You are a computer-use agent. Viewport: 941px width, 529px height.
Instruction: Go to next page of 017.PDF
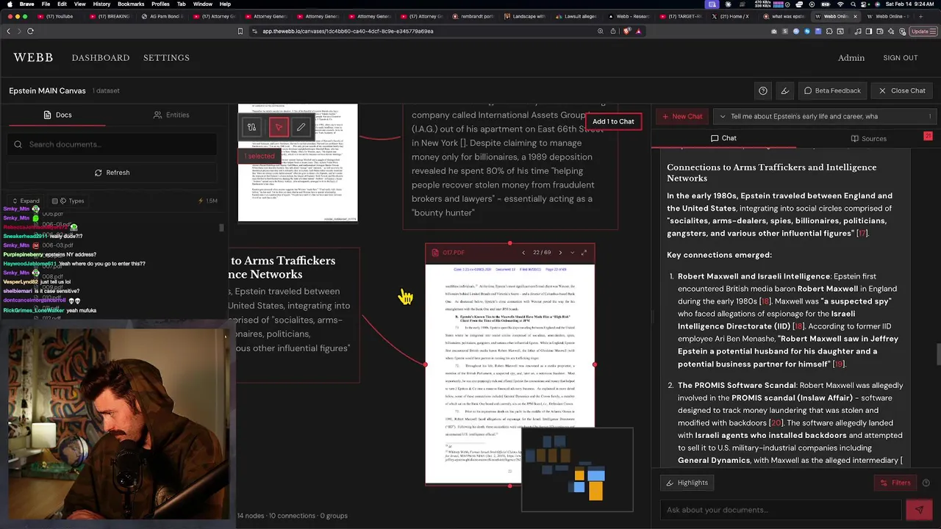click(560, 252)
